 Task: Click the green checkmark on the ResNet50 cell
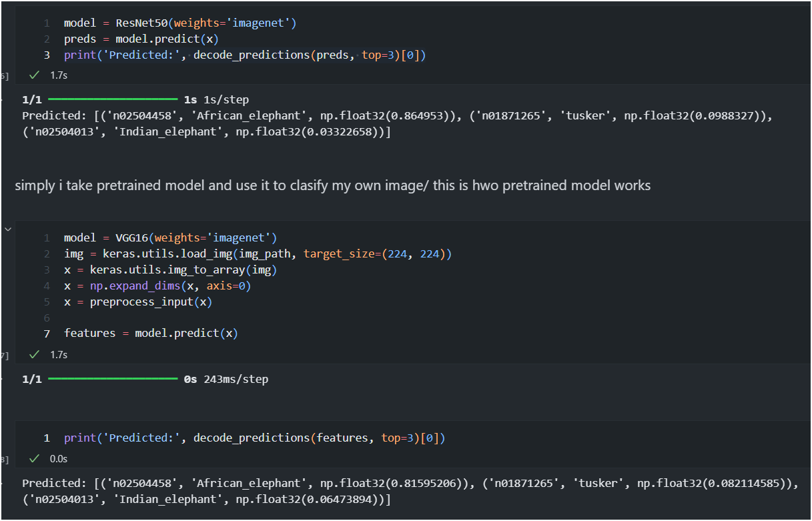click(35, 75)
